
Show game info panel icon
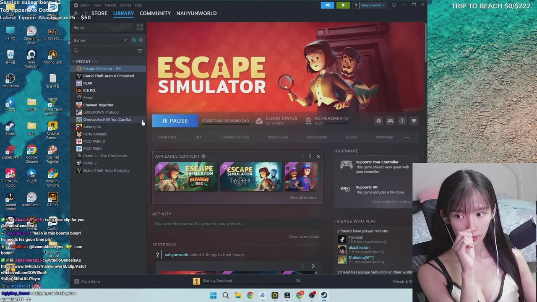coord(402,121)
